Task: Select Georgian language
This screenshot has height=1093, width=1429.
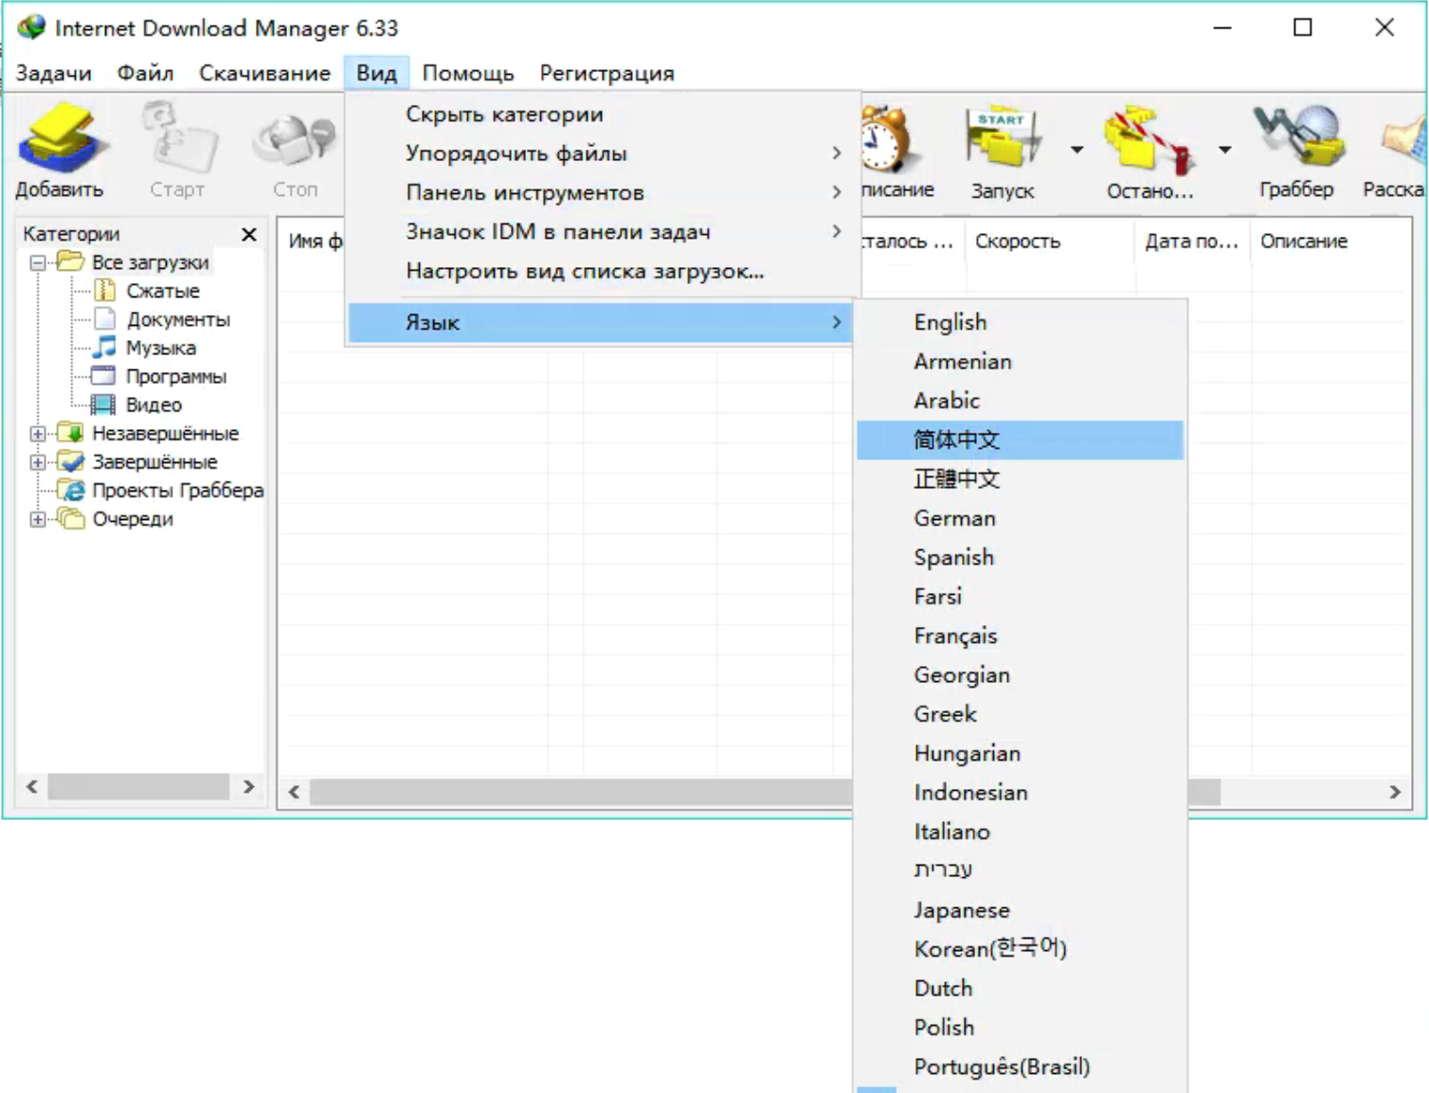Action: click(1020, 674)
